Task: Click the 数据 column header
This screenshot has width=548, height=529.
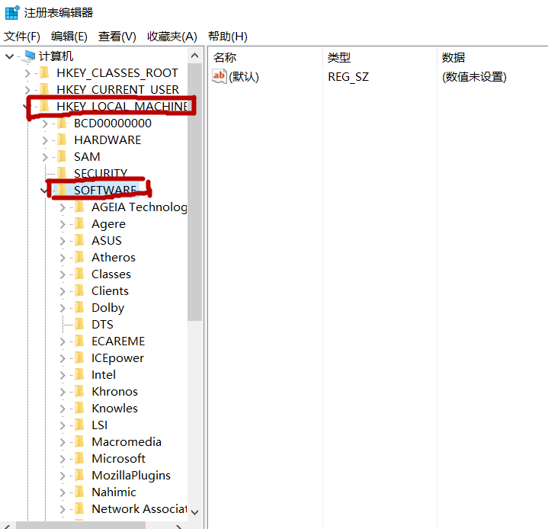Action: (453, 58)
